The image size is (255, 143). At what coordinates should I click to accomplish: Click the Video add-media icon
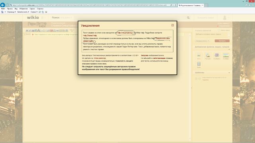click(x=199, y=64)
